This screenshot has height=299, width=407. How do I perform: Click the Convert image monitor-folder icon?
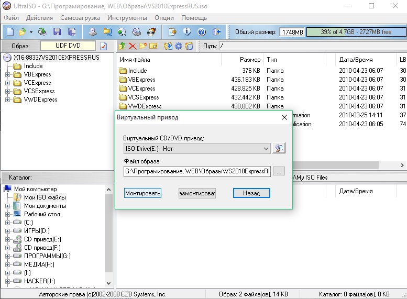pyautogui.click(x=107, y=32)
